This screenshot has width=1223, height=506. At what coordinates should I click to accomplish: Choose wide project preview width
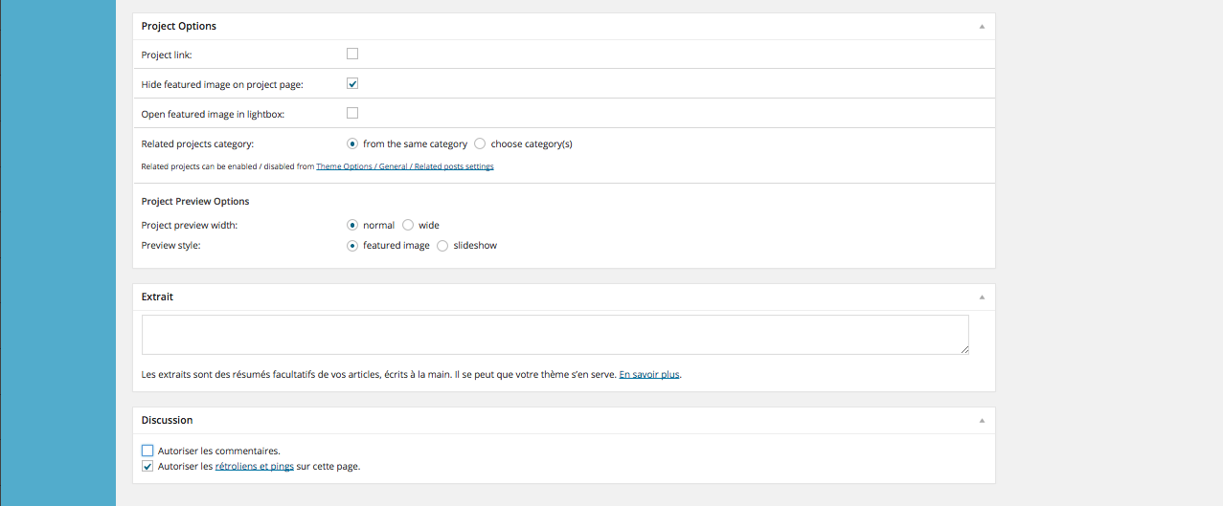[408, 225]
